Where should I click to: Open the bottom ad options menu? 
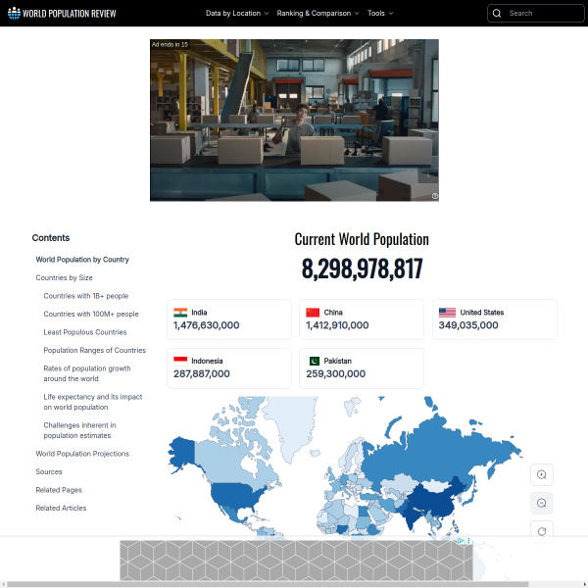coord(468,540)
